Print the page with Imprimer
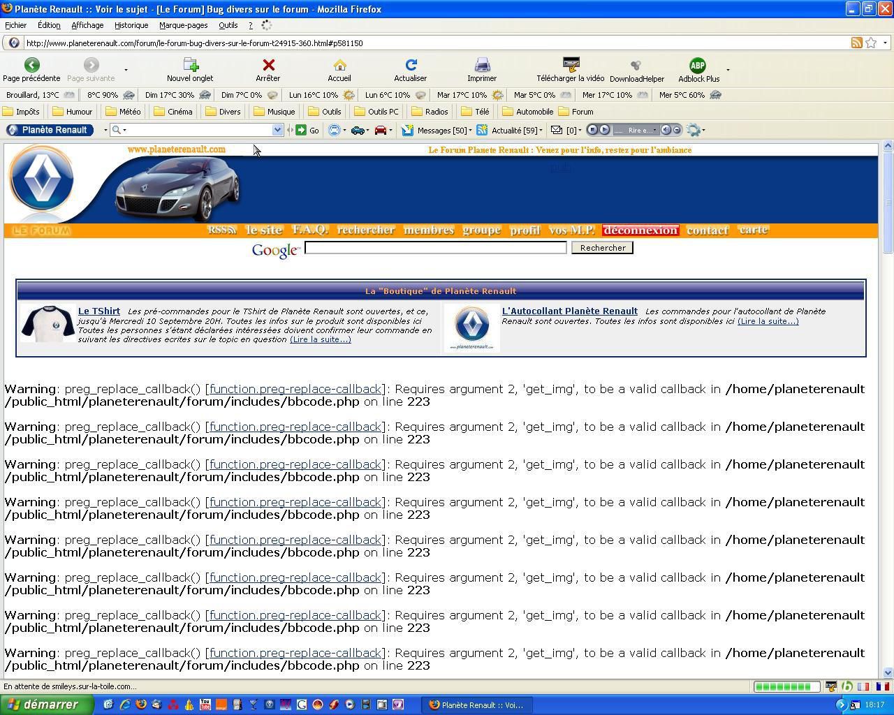 (x=482, y=70)
